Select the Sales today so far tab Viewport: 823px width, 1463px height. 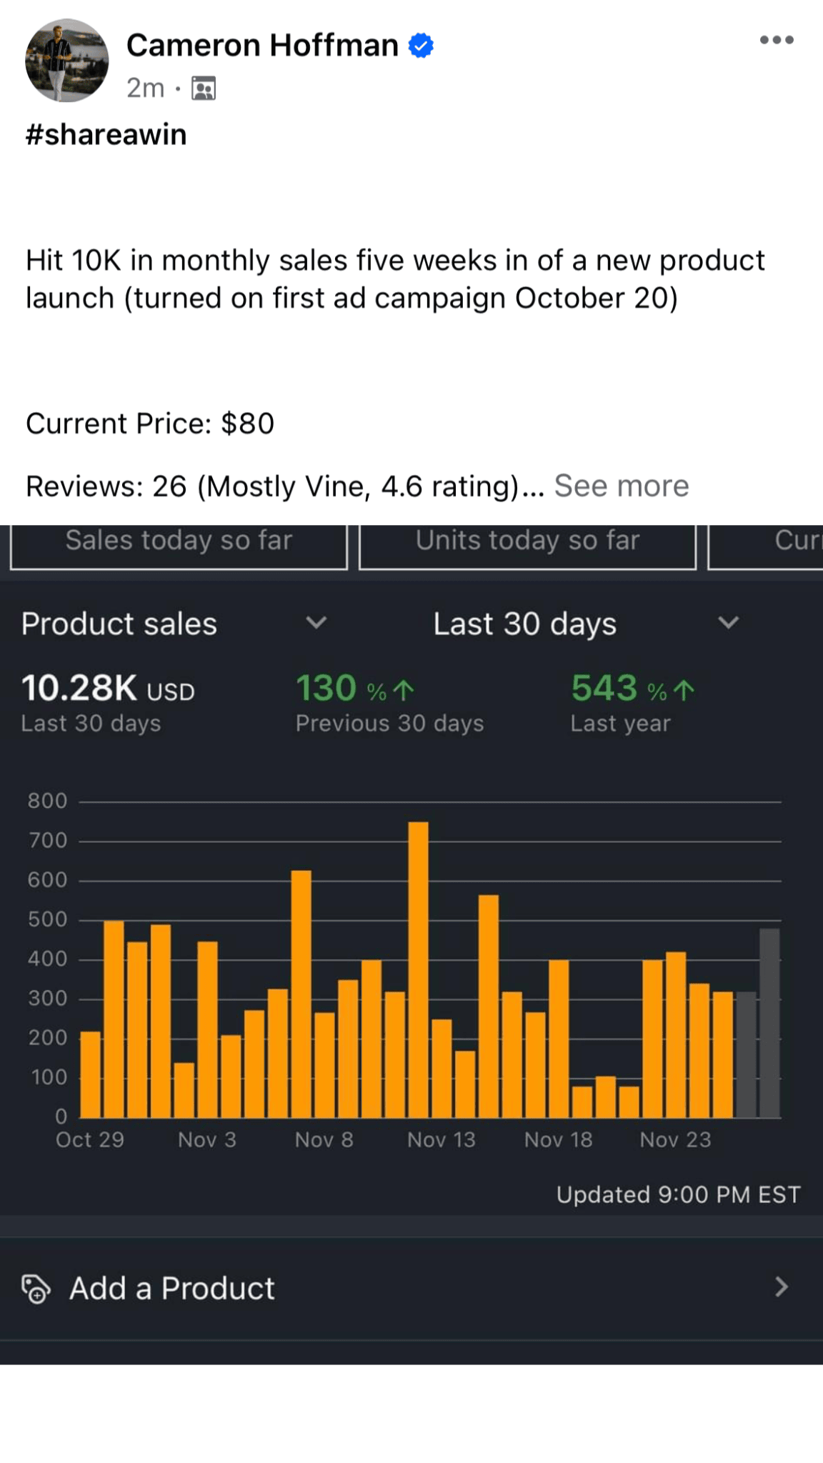point(179,544)
